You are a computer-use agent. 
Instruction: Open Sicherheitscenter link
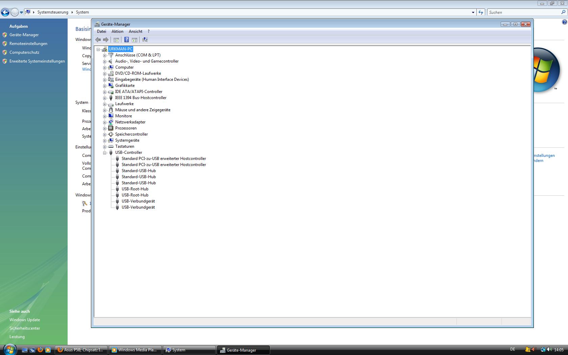(25, 328)
